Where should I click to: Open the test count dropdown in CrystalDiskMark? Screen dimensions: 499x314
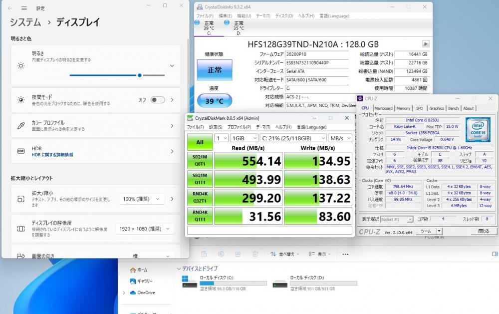tap(221, 138)
